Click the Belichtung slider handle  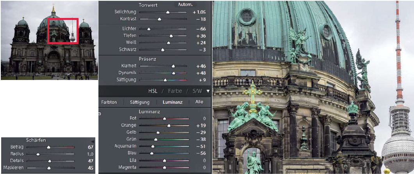tap(168, 12)
